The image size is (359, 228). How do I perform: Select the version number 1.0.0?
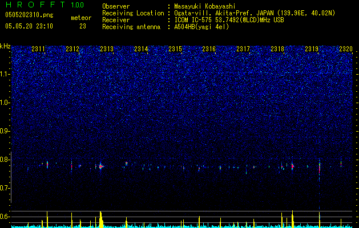tap(78, 5)
